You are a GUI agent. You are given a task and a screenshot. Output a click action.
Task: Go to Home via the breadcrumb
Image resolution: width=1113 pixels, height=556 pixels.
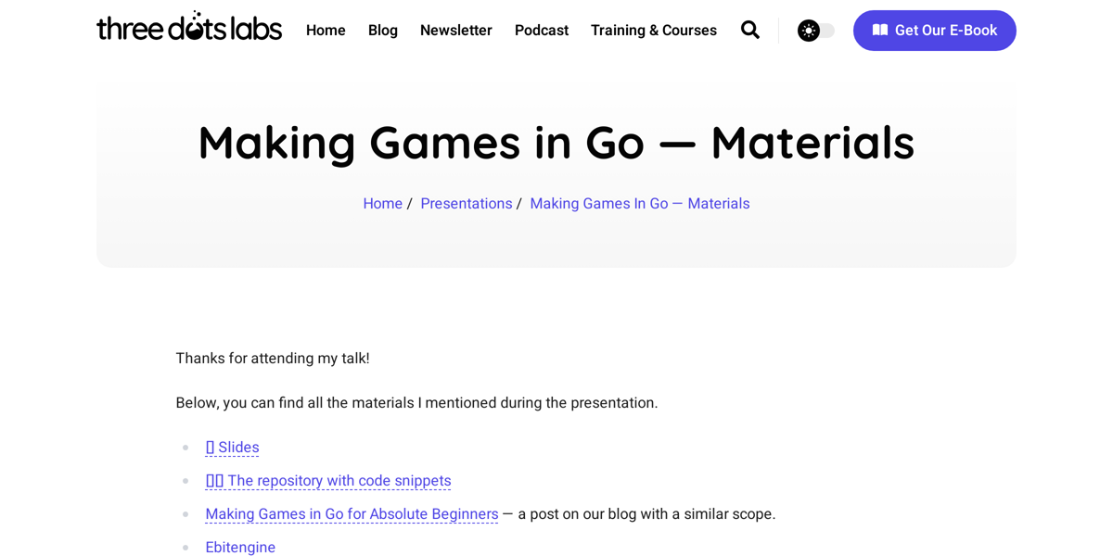click(382, 203)
